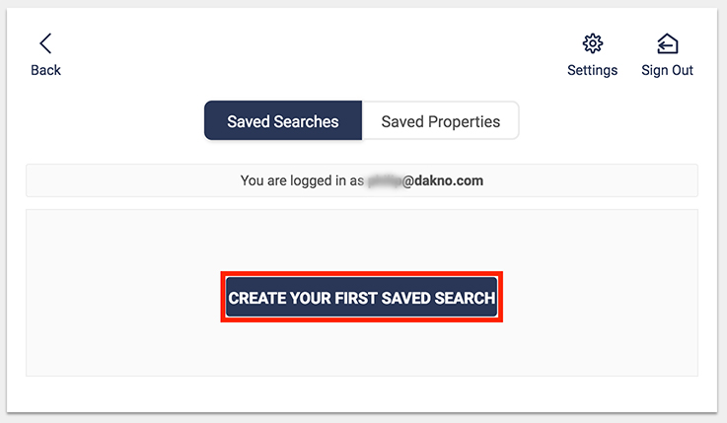The height and width of the screenshot is (423, 727).
Task: Log out with the Sign Out icon
Action: [668, 43]
